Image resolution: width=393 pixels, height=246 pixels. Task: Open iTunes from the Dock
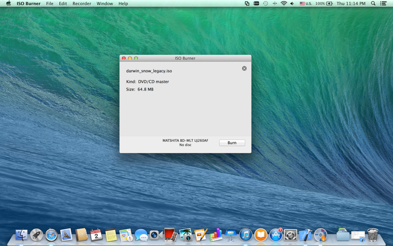click(x=246, y=235)
